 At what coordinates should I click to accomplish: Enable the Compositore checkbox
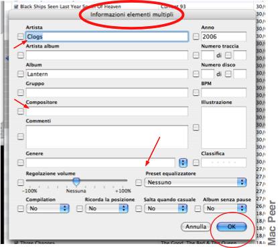point(21,111)
